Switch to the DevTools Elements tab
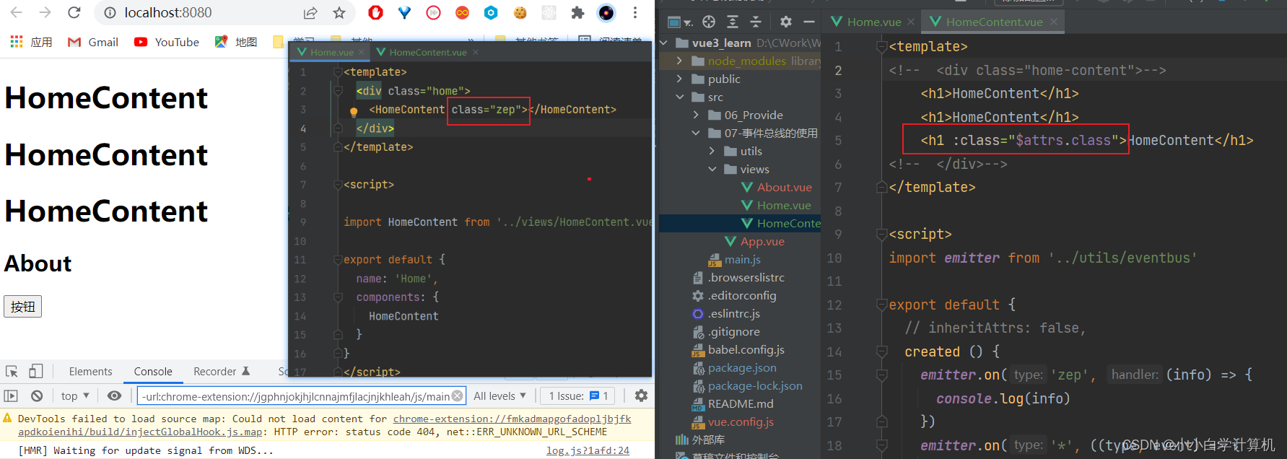 (x=90, y=372)
